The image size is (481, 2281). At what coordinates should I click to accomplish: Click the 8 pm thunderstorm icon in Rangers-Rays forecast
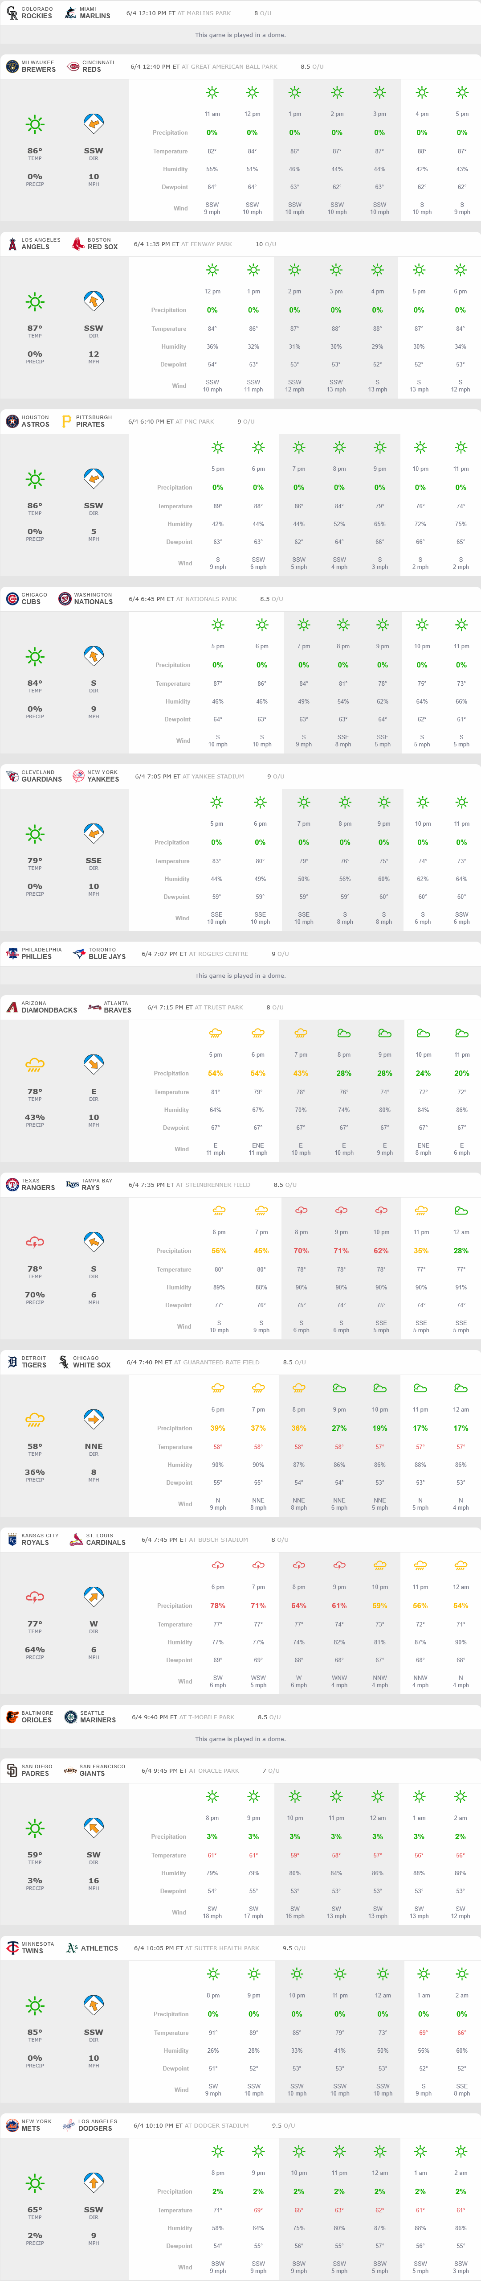point(302,1210)
